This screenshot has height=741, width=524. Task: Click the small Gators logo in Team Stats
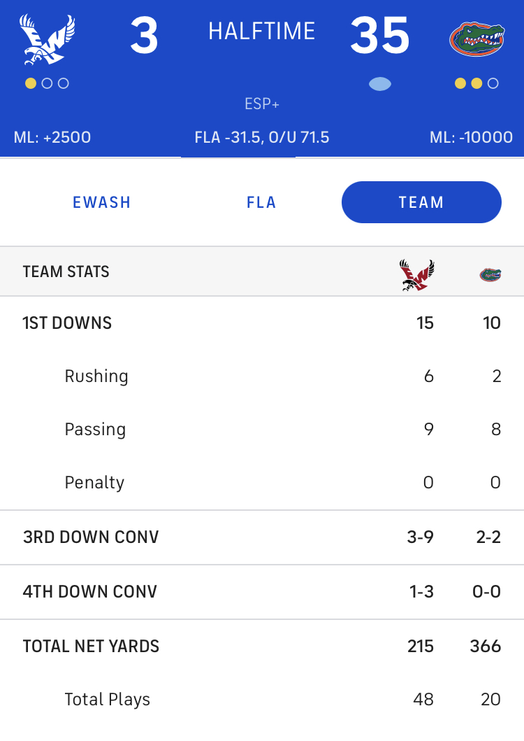490,274
